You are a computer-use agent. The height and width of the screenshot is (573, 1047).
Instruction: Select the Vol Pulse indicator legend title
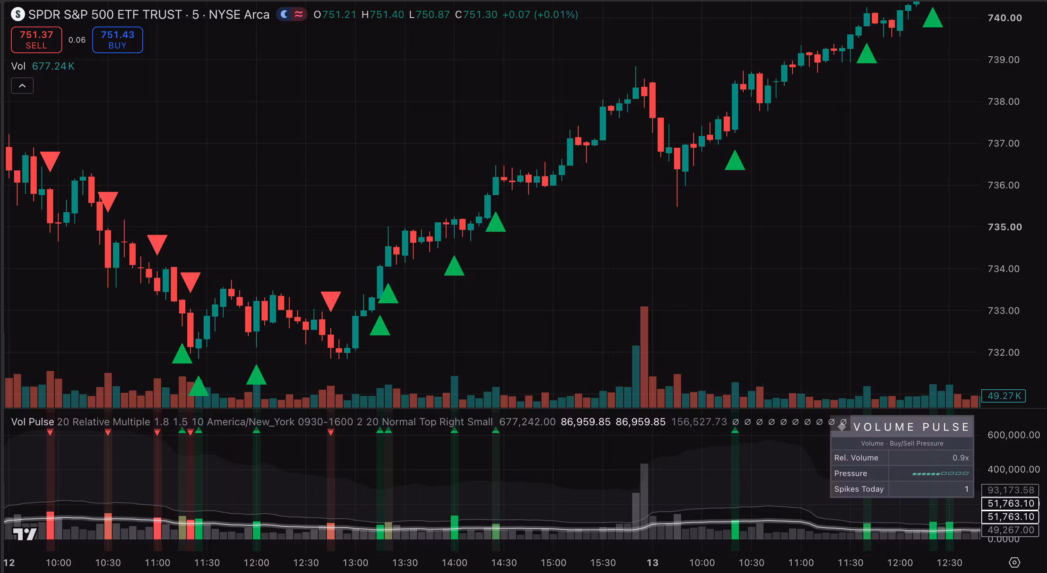click(x=32, y=421)
